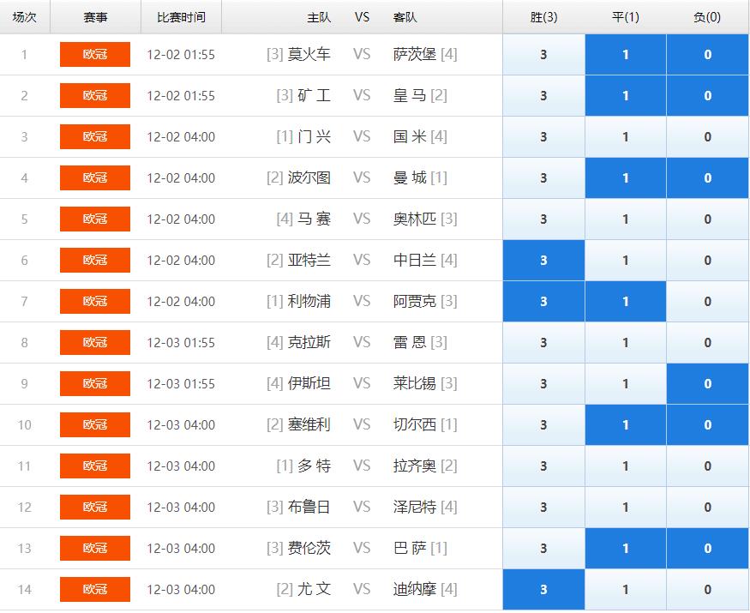This screenshot has width=750, height=613.
Task: Click 欧冠 tag in match row 14
Action: pyautogui.click(x=95, y=589)
